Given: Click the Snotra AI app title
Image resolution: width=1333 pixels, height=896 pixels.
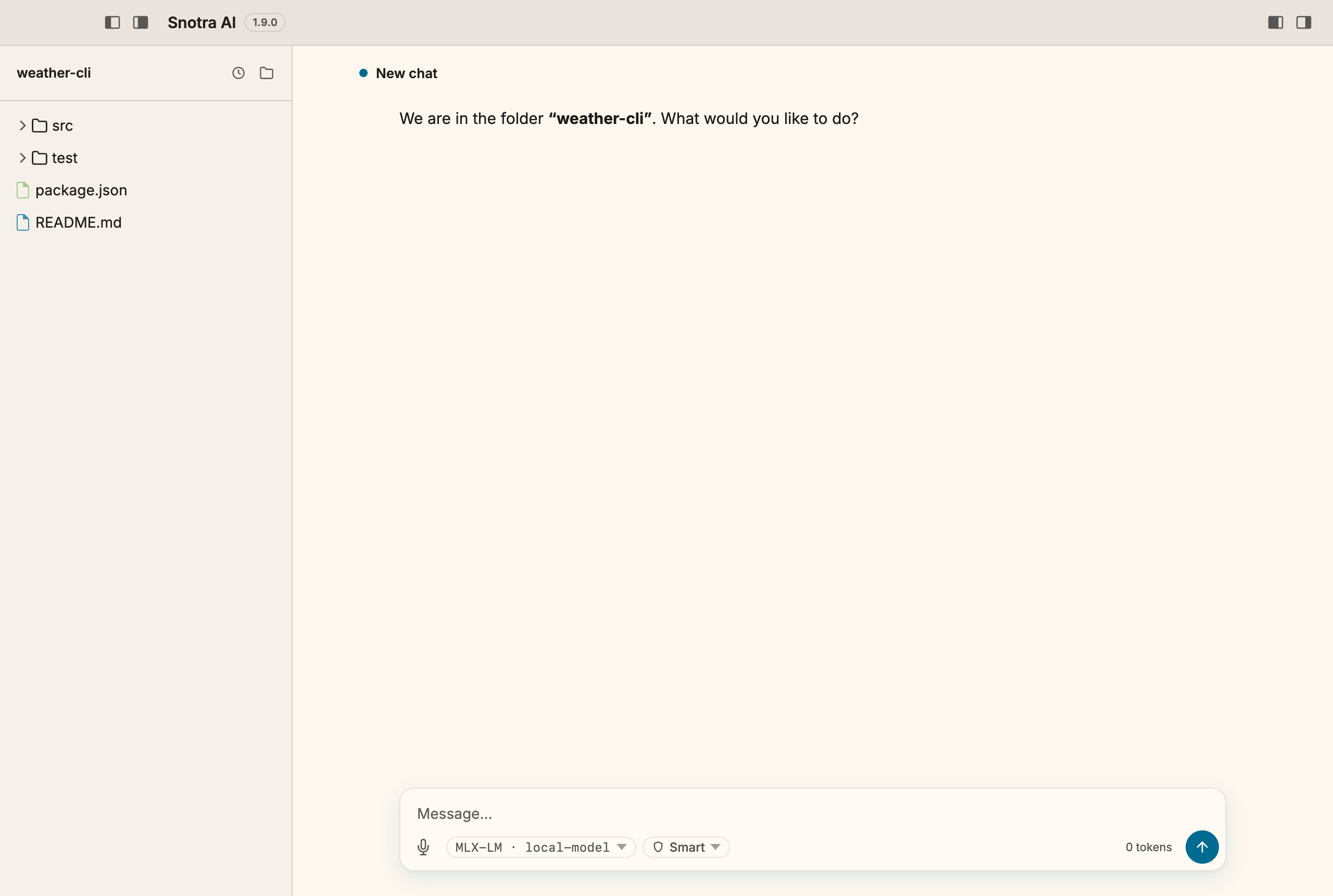Looking at the screenshot, I should pos(202,22).
